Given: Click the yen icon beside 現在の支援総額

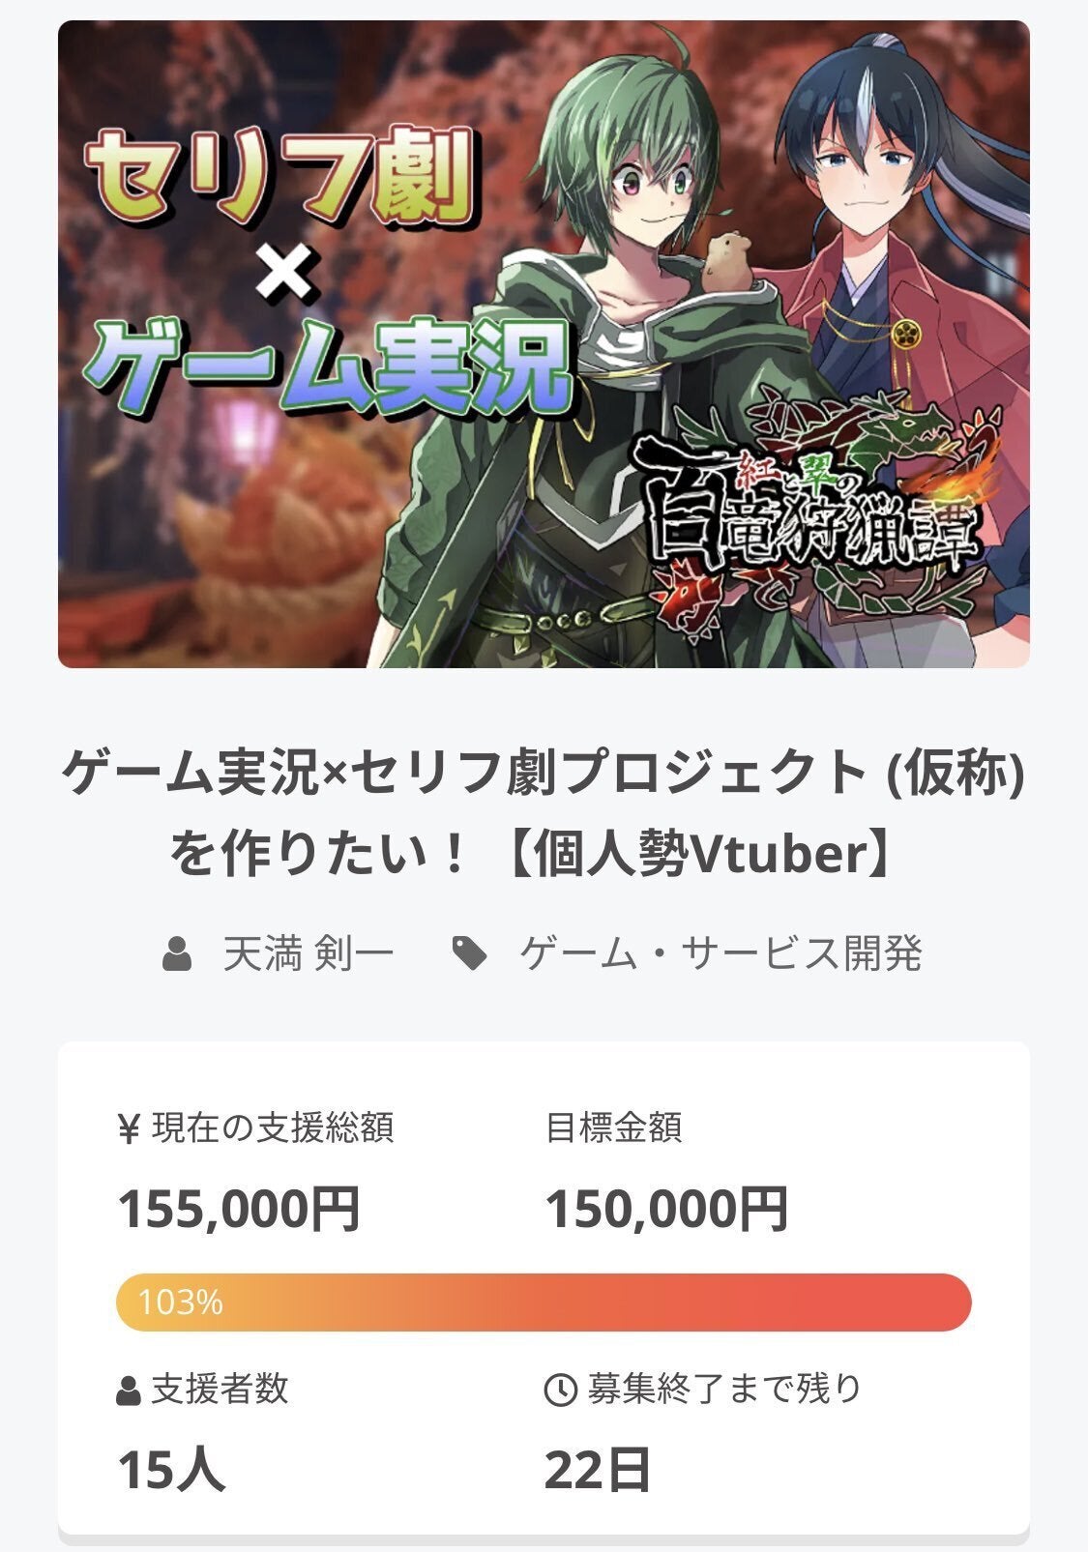Looking at the screenshot, I should (x=129, y=1128).
